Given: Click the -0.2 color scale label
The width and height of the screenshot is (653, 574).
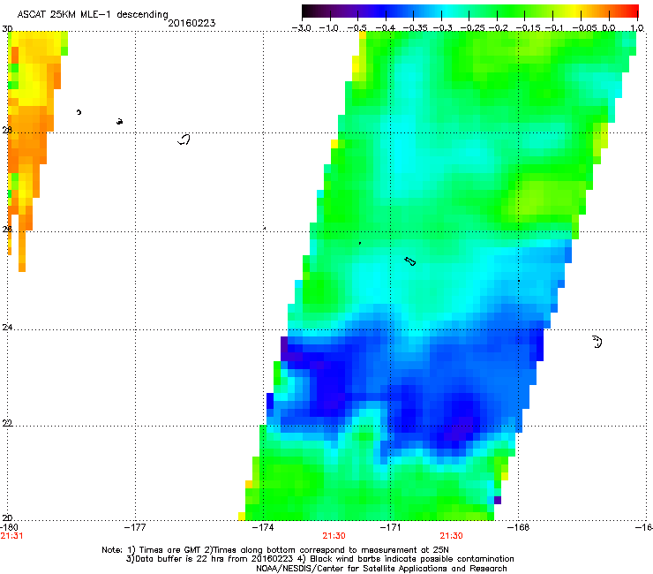Looking at the screenshot, I should click(498, 28).
